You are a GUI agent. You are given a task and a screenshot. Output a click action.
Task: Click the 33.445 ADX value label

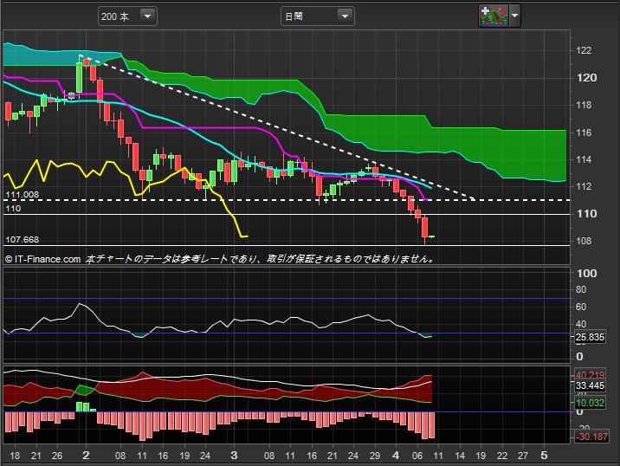(590, 385)
